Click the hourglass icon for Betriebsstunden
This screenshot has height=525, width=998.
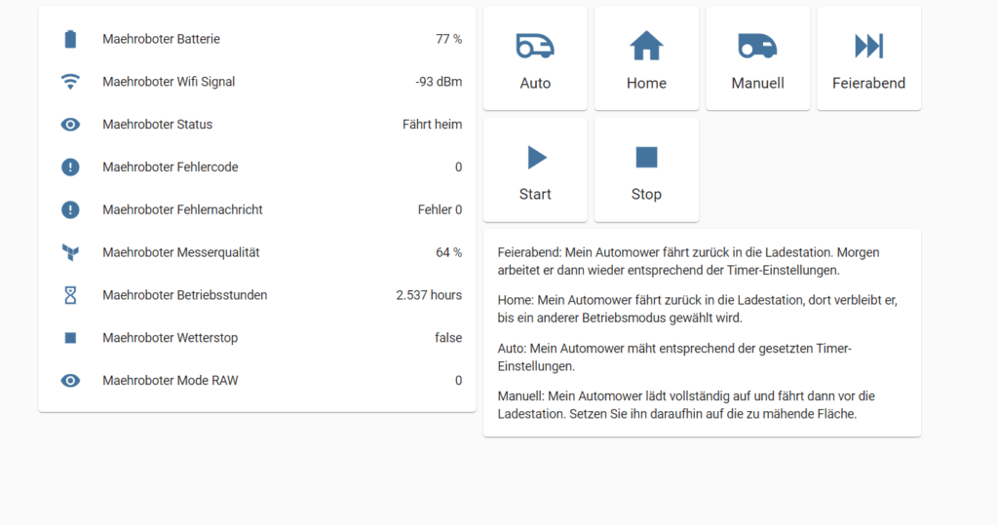click(x=70, y=295)
